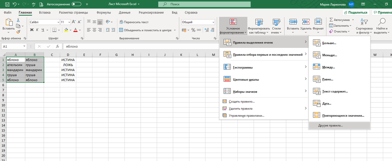392x161 pixels.
Task: Click the fx insert function icon
Action: [57, 47]
